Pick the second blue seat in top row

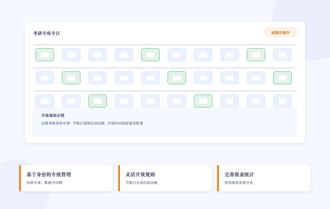coord(98,55)
